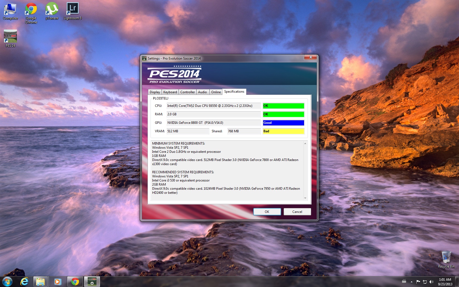Viewport: 459px width, 287px height.
Task: Select the Lightroom 5 desktop shortcut
Action: pos(72,11)
